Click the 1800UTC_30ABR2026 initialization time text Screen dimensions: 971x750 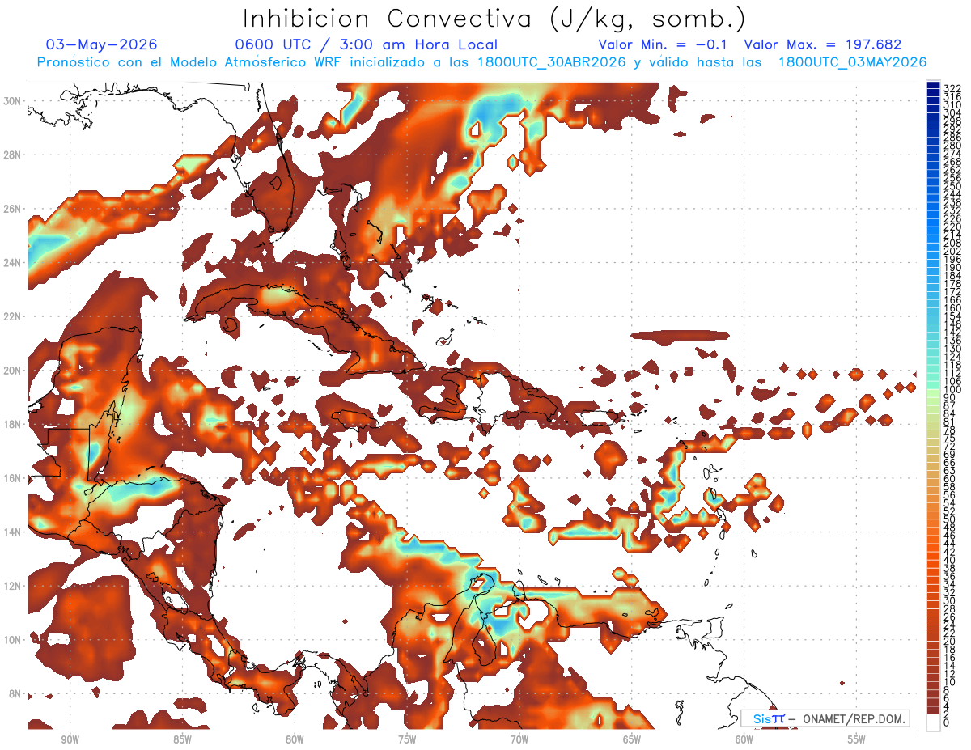[x=552, y=62]
